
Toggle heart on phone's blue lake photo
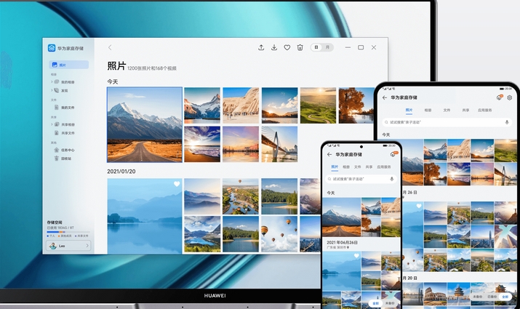coord(356,256)
